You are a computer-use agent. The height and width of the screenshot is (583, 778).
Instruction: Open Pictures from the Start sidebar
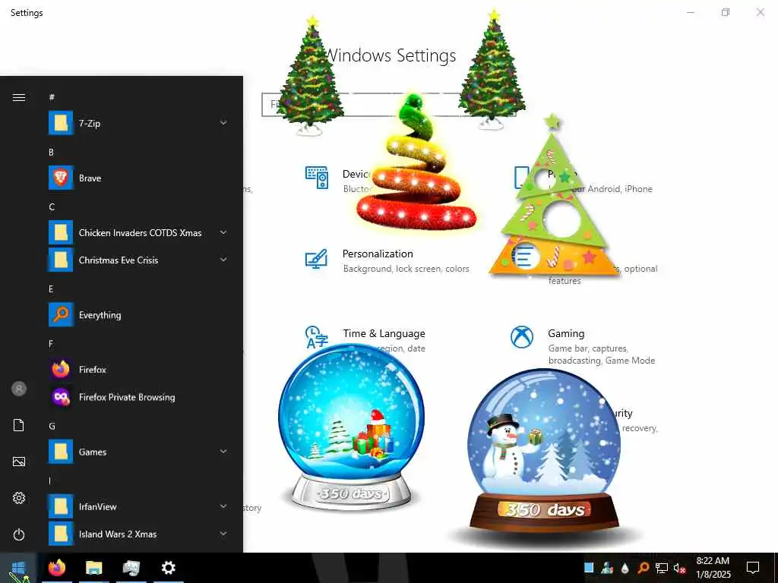pos(19,462)
